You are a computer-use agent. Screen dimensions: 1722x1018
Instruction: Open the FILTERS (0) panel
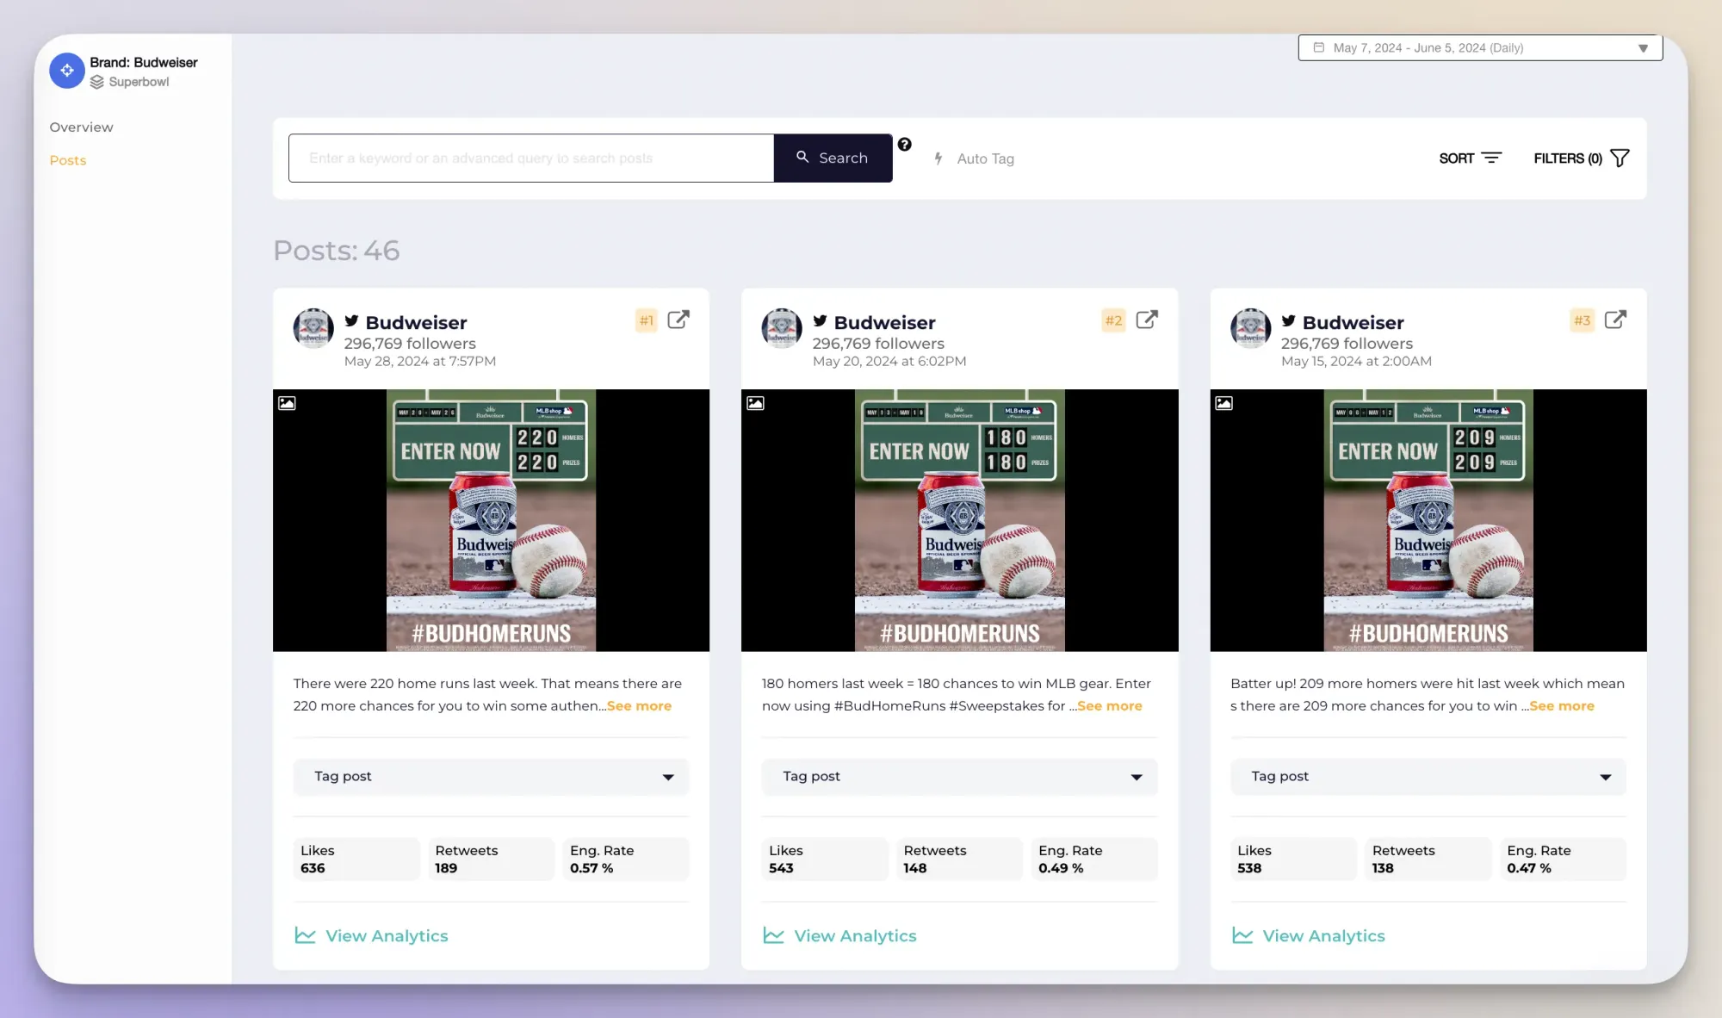[x=1581, y=158]
